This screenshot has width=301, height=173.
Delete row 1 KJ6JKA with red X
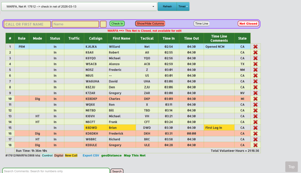[x=255, y=47]
